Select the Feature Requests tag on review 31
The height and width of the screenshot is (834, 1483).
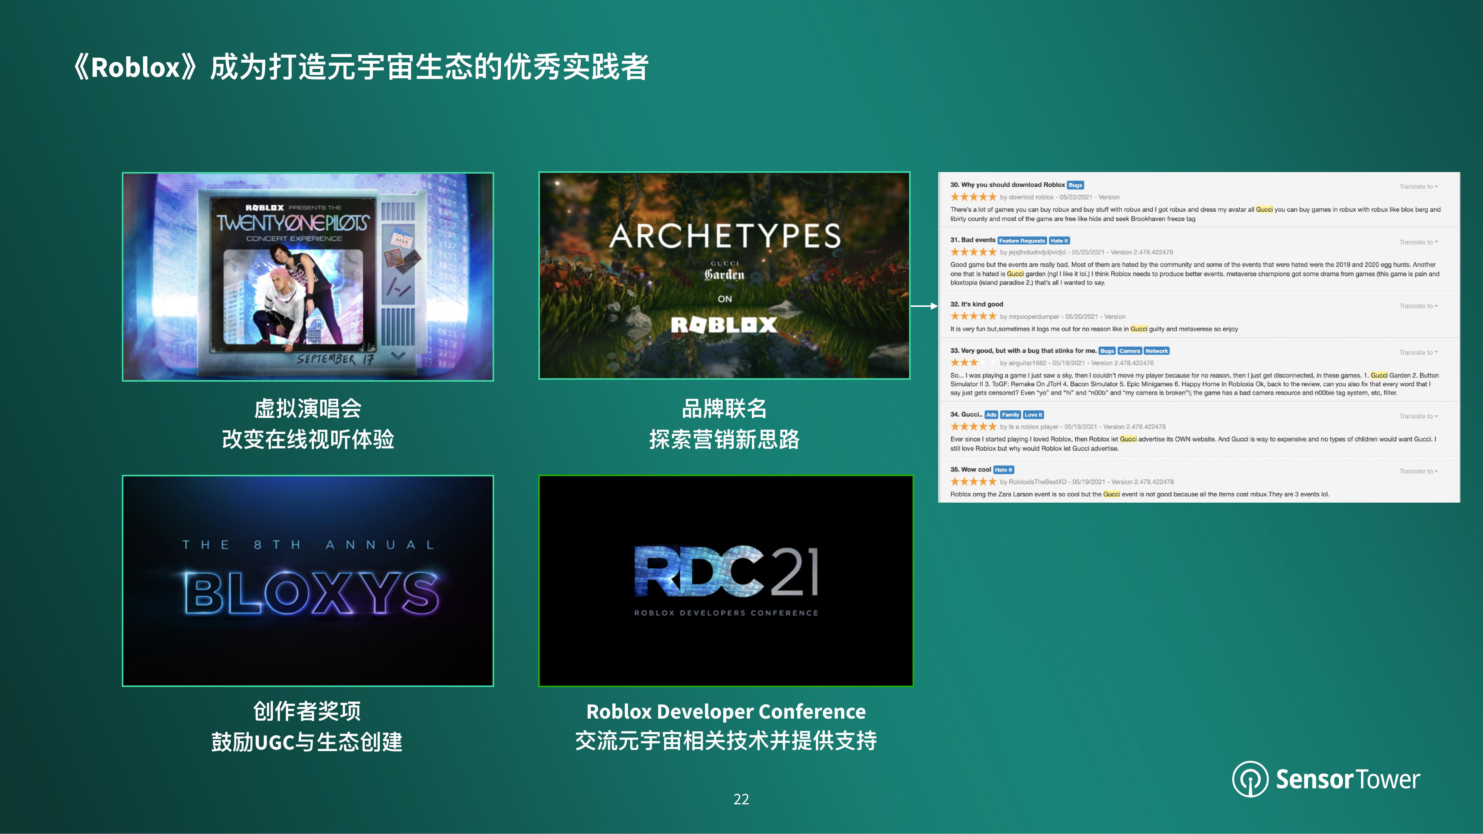1022,240
